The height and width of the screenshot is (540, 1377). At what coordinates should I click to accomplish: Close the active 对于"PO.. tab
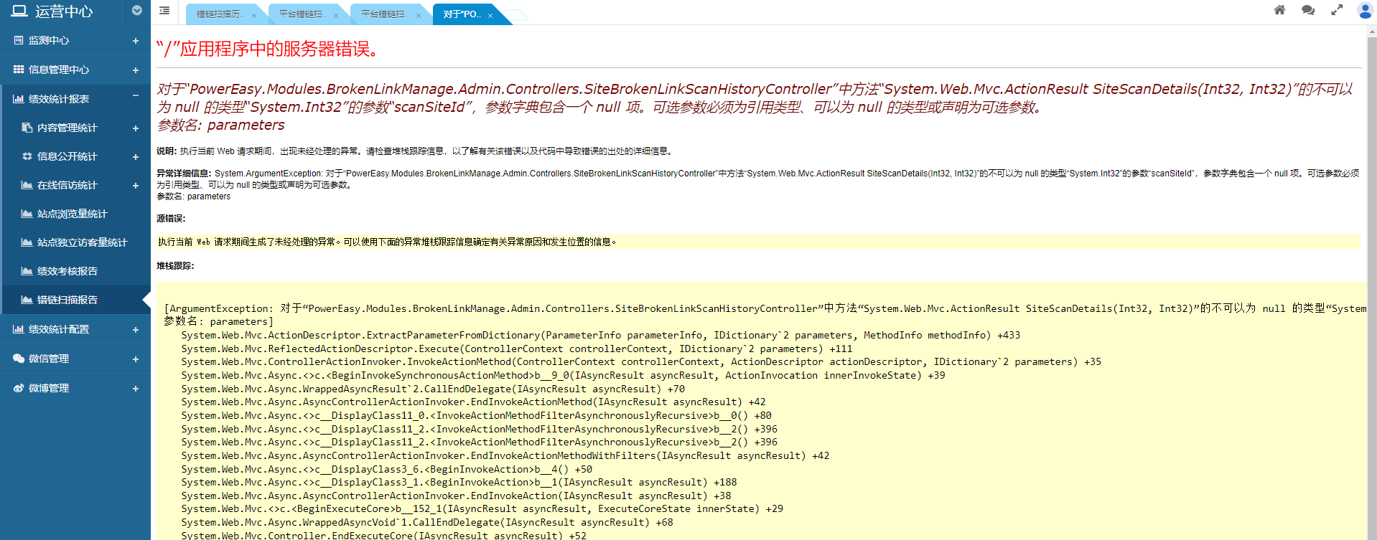[x=490, y=15]
